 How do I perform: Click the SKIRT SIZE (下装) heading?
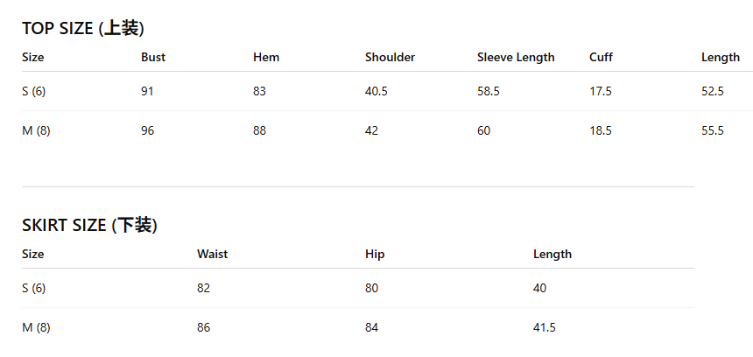point(90,225)
